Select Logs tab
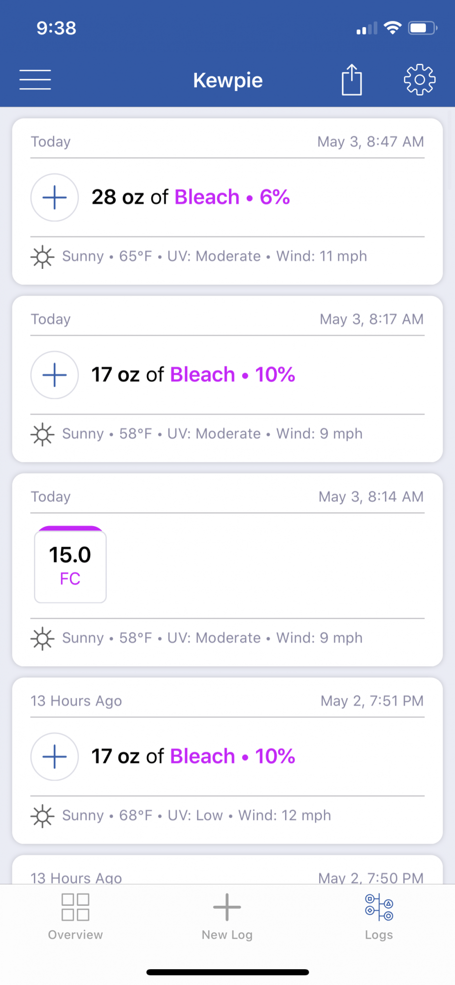455x985 pixels. click(379, 917)
